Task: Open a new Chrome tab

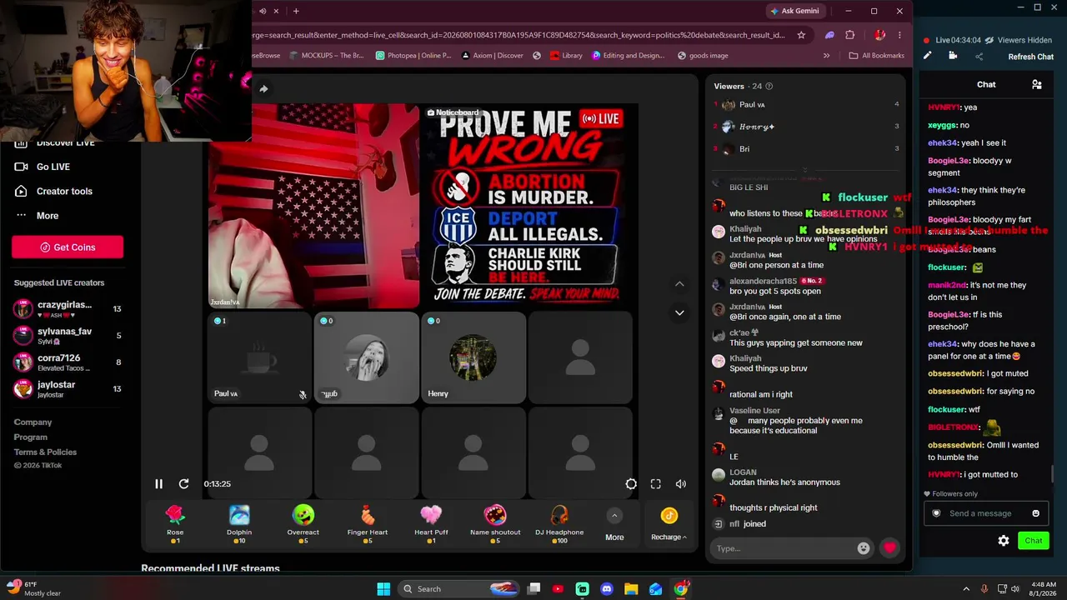Action: click(295, 11)
